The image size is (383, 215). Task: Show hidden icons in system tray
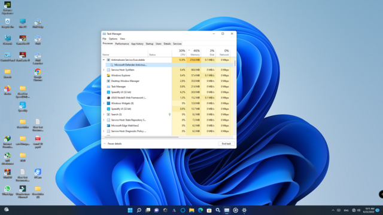point(333,210)
